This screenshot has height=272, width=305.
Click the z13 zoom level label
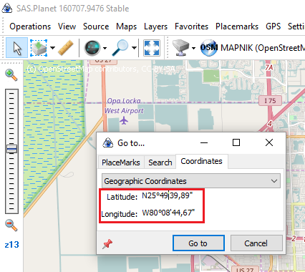pyautogui.click(x=11, y=245)
